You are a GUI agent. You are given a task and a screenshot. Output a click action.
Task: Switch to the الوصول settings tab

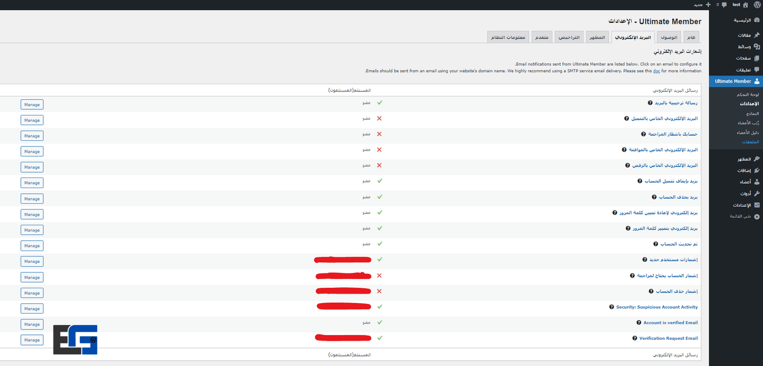click(x=669, y=37)
